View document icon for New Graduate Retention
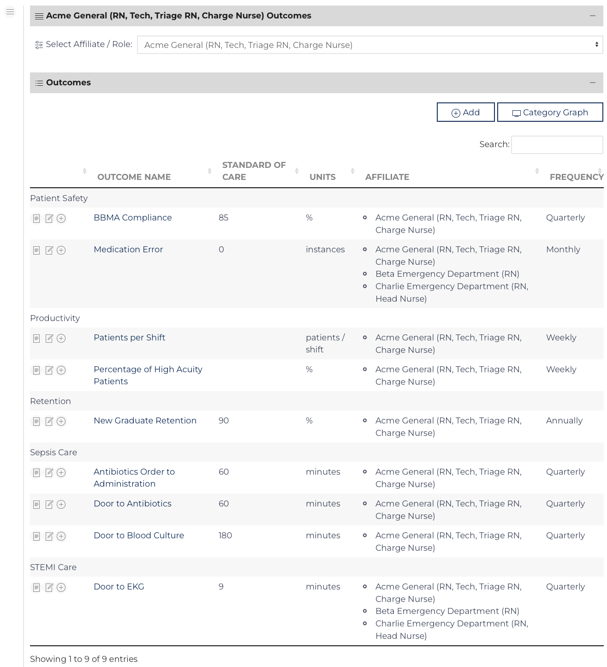The image size is (607, 667). [x=36, y=421]
